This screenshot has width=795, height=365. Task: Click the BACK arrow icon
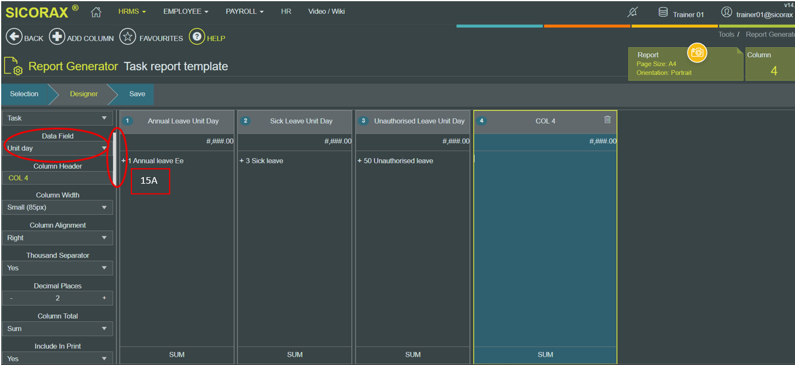click(x=14, y=37)
